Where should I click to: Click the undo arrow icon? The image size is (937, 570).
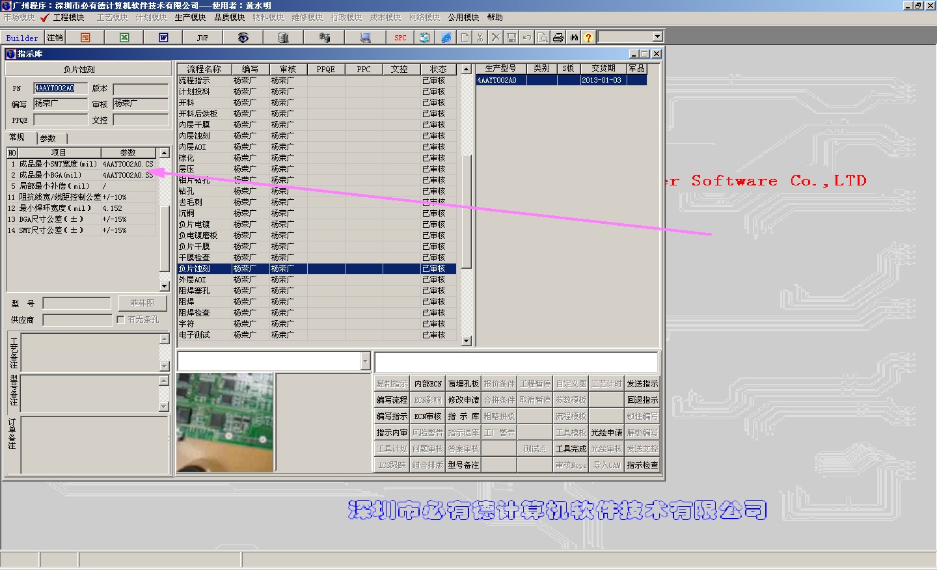pyautogui.click(x=527, y=38)
